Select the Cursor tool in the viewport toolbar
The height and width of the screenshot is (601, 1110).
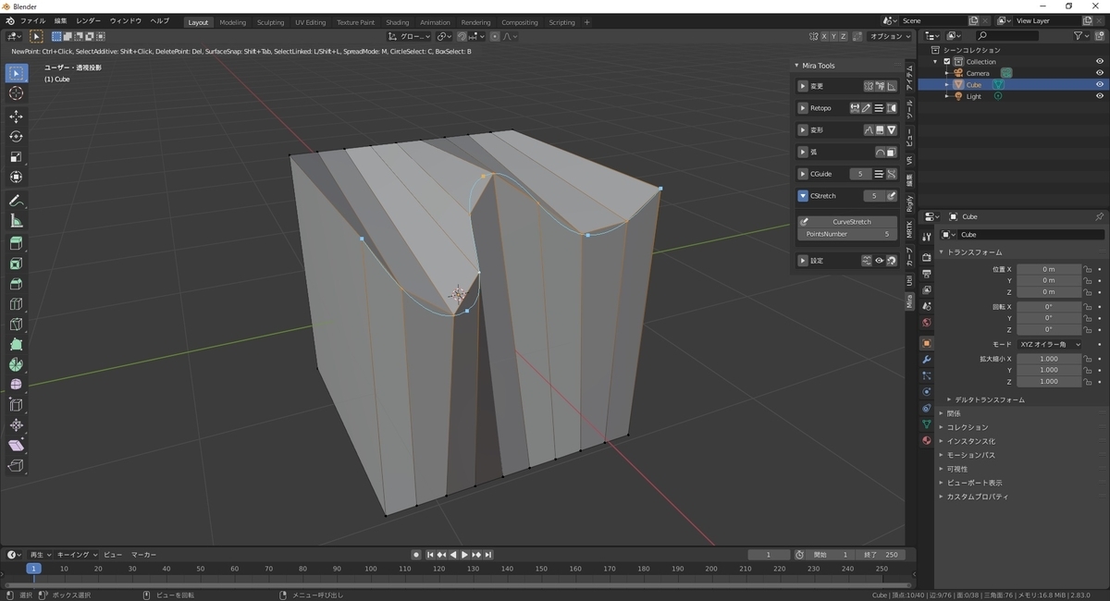pyautogui.click(x=16, y=93)
